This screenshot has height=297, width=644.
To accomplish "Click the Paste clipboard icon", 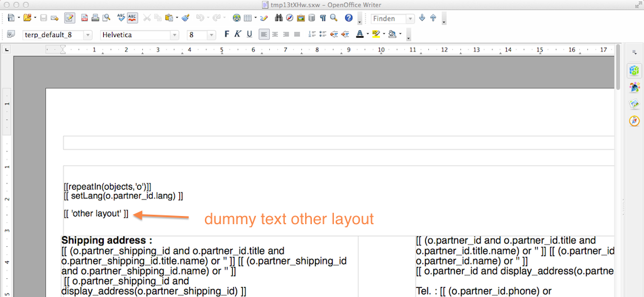I will point(169,18).
